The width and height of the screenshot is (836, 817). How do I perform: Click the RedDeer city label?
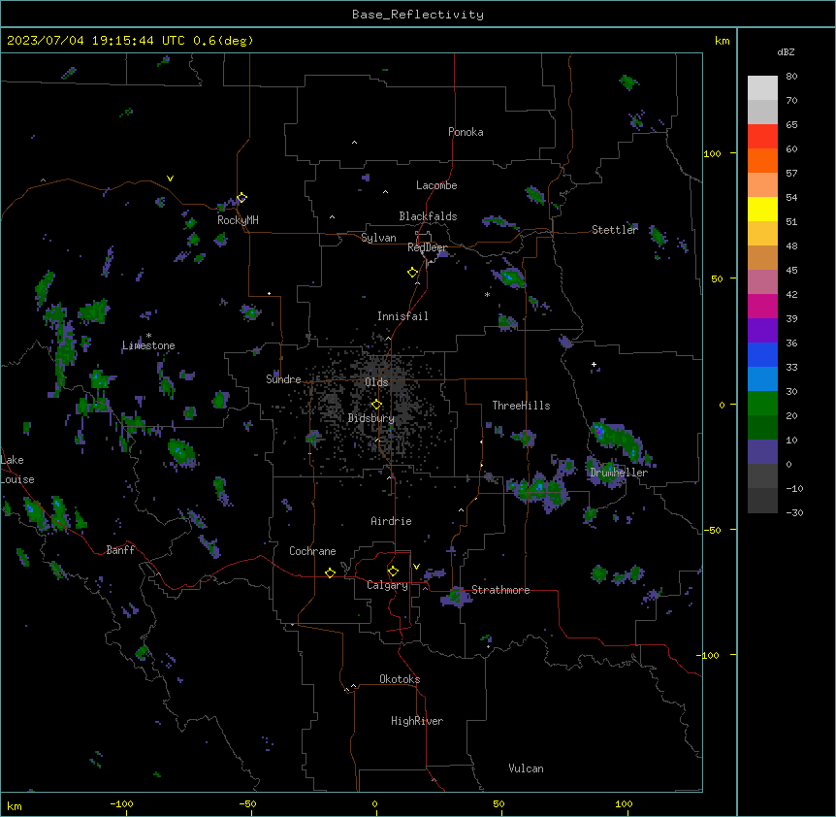(x=427, y=247)
